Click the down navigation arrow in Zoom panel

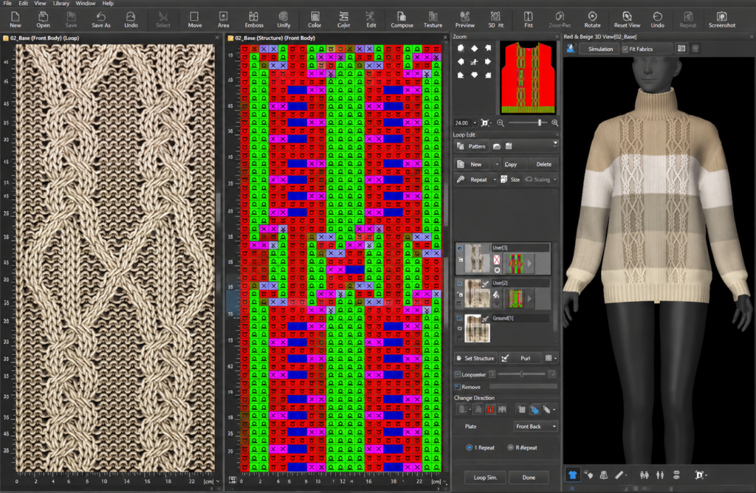pyautogui.click(x=475, y=75)
